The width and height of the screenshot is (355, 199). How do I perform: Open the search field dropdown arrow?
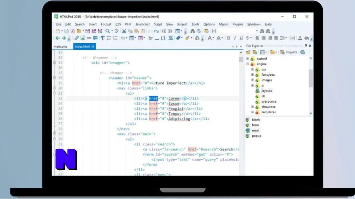coord(257,31)
